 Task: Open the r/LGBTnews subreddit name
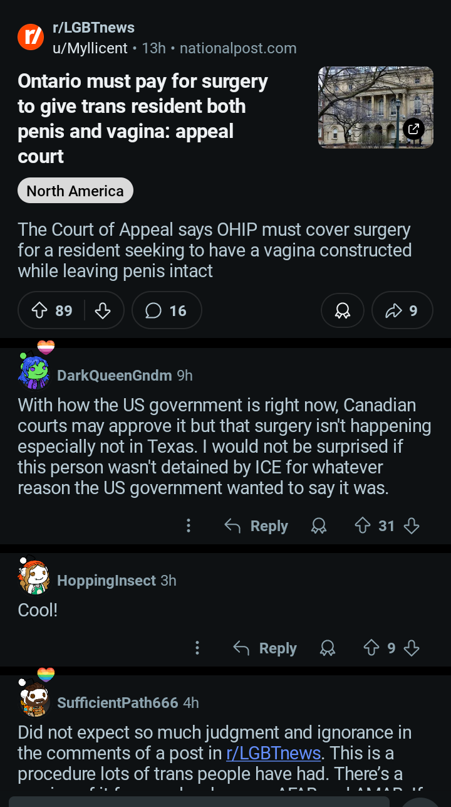(x=93, y=28)
